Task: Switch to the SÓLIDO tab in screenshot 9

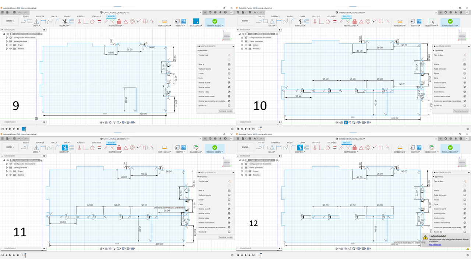Action: pos(26,16)
